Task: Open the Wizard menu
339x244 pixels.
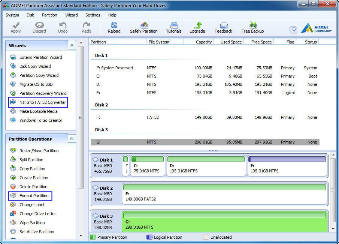Action: pyautogui.click(x=71, y=15)
